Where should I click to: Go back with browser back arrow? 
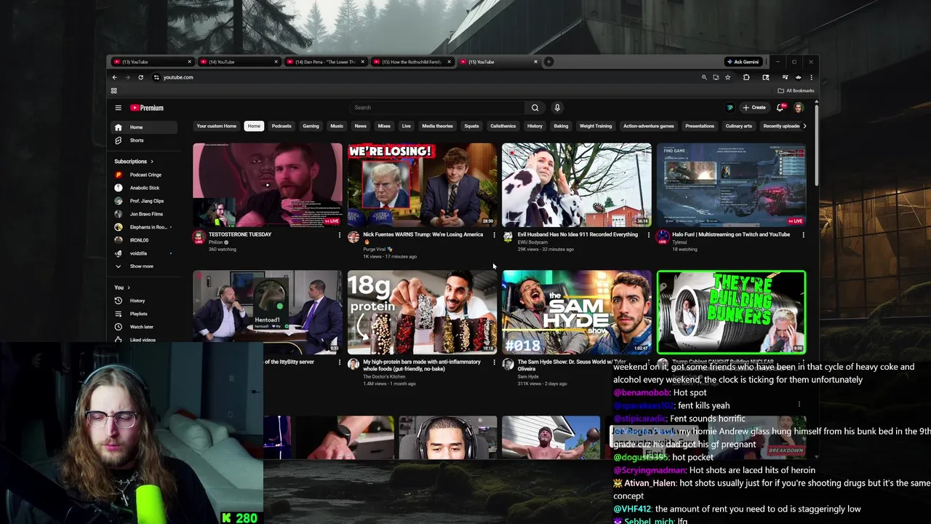coord(114,77)
